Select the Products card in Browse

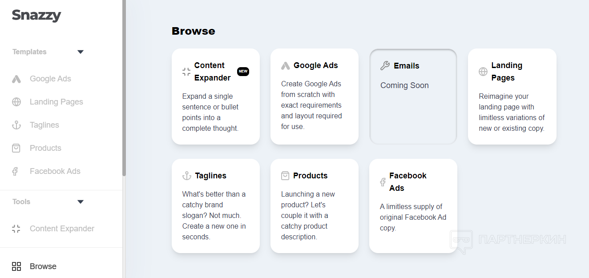point(314,206)
